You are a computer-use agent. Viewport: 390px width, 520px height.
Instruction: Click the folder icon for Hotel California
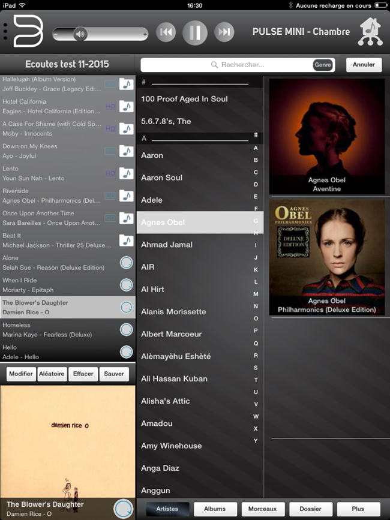click(x=127, y=106)
